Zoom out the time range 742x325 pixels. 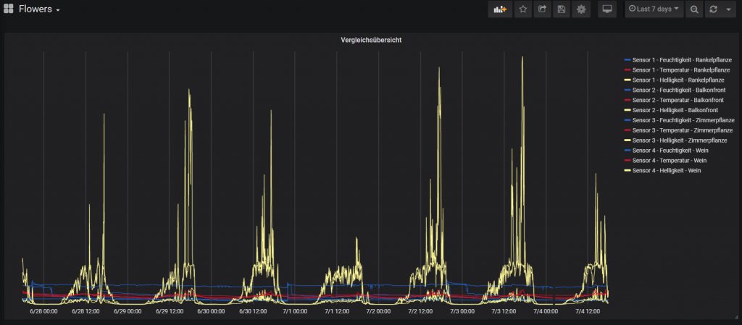click(x=694, y=9)
